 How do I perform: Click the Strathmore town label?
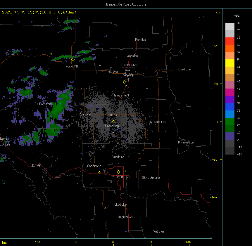(151, 178)
